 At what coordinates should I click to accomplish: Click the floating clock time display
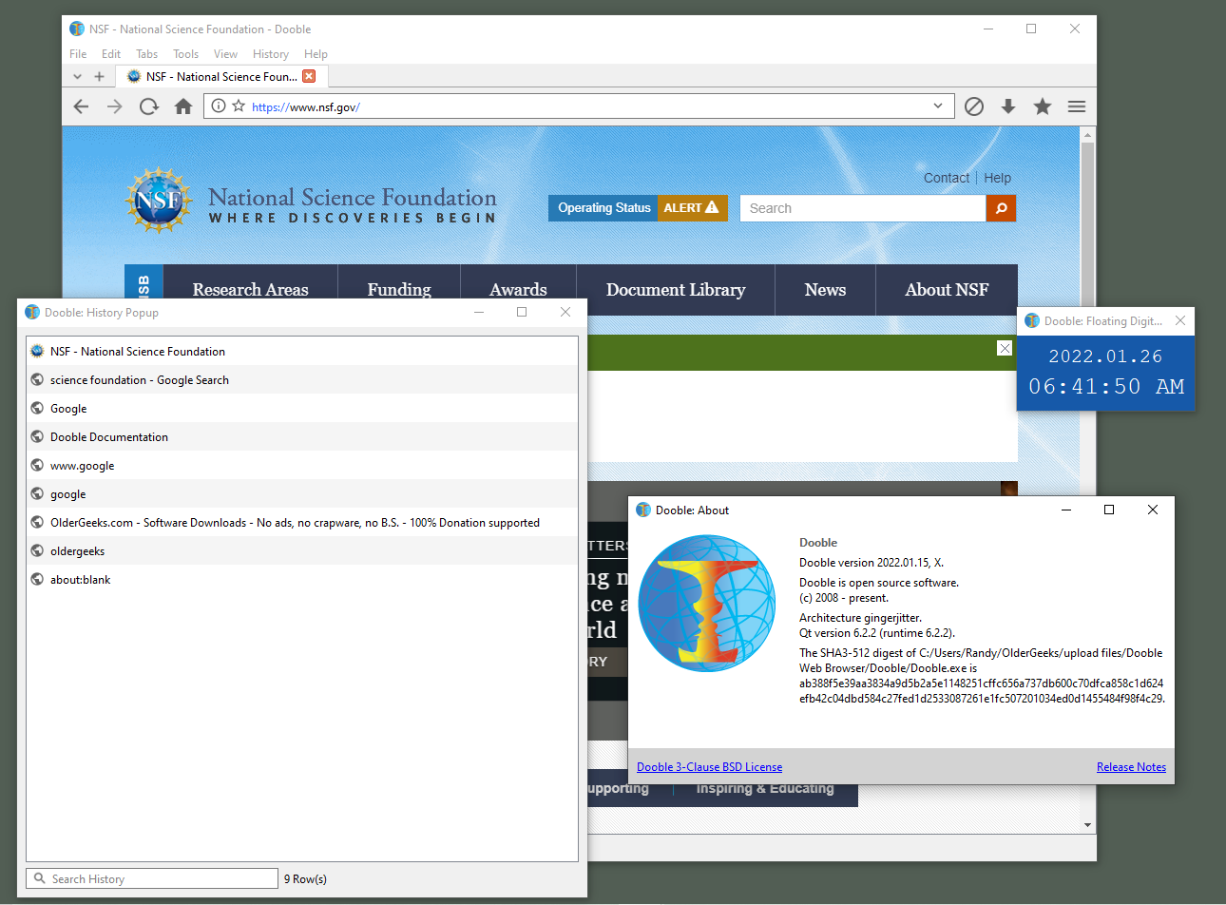click(x=1106, y=387)
